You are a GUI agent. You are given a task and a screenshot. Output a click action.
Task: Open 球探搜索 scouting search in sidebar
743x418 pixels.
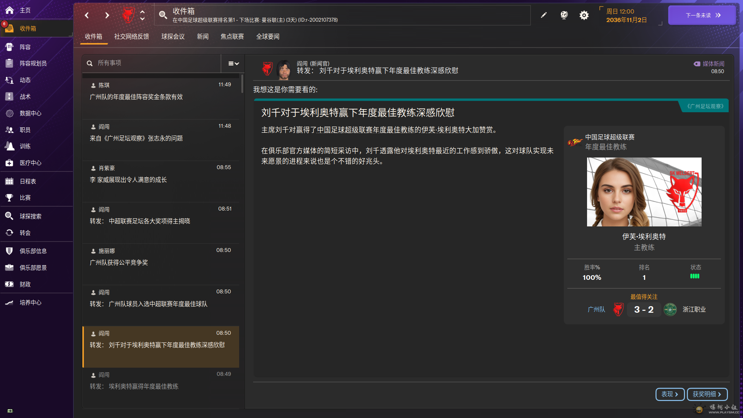[x=30, y=216]
